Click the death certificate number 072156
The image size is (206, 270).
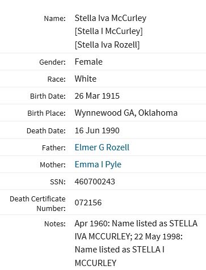click(88, 202)
